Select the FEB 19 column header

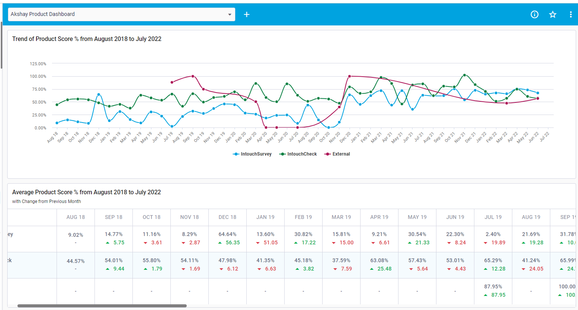[x=303, y=217]
